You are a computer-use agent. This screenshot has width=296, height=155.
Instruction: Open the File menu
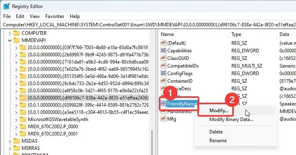7,16
